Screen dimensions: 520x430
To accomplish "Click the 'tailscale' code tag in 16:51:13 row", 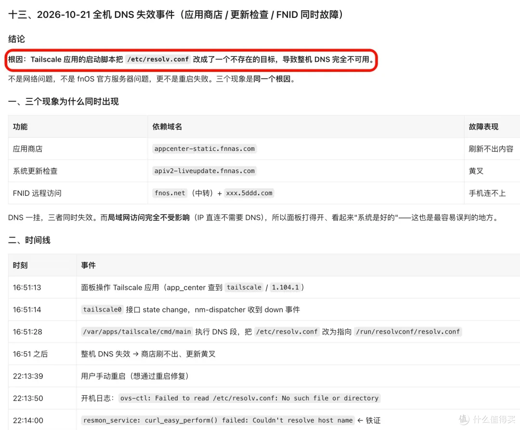I will coord(244,288).
